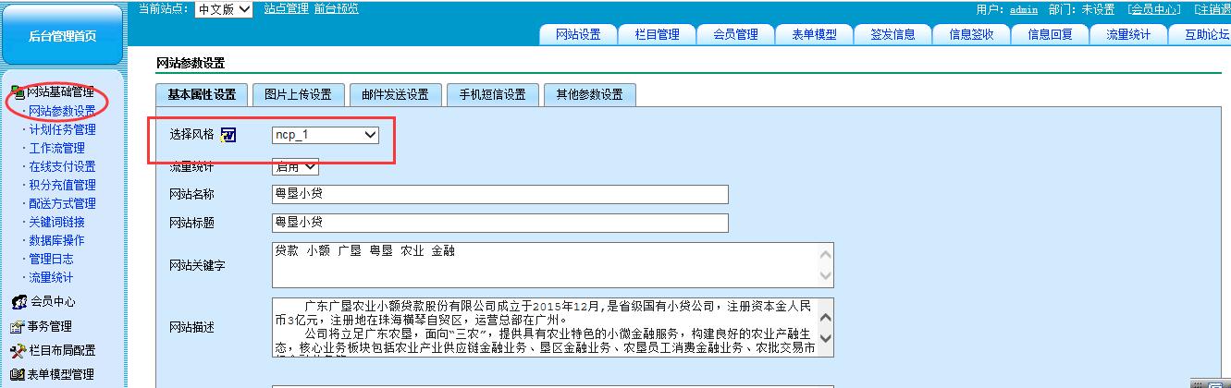The width and height of the screenshot is (1231, 388).
Task: Click the 后台管理首页 button
Action: tap(62, 36)
